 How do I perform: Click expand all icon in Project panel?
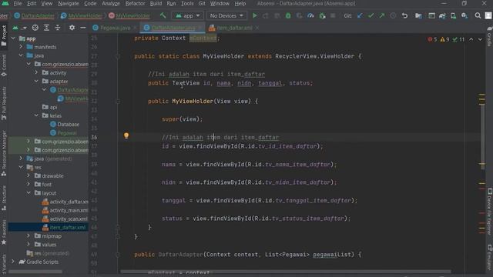46,28
